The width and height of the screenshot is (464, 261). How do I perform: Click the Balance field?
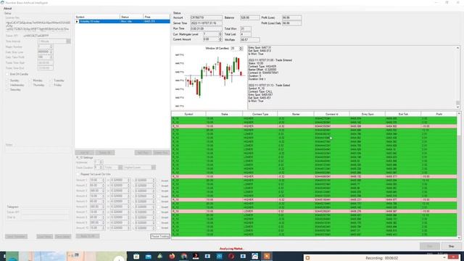(x=249, y=17)
